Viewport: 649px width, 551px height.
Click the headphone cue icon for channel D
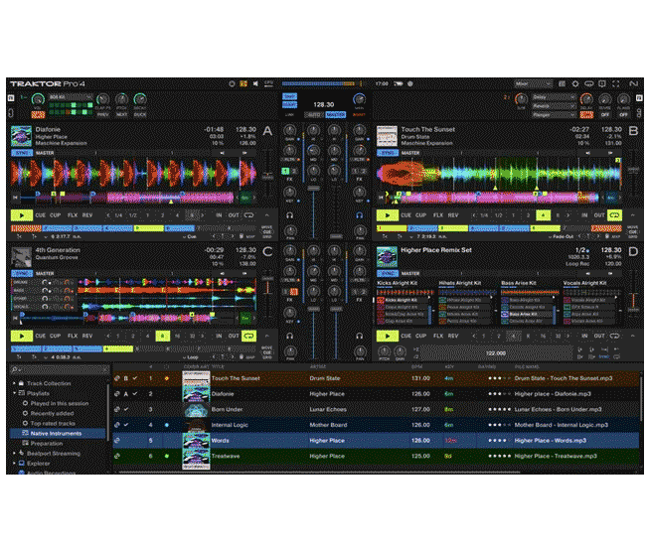359,336
